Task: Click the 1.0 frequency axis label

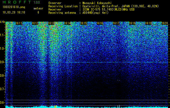Action: [x=2, y=49]
